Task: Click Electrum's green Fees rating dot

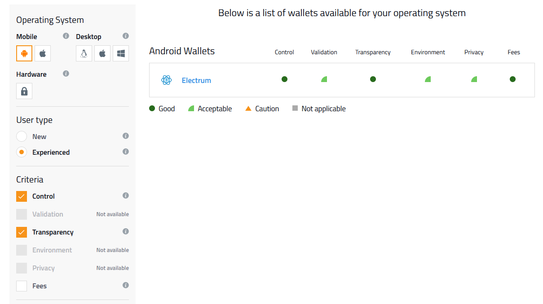Action: tap(512, 79)
